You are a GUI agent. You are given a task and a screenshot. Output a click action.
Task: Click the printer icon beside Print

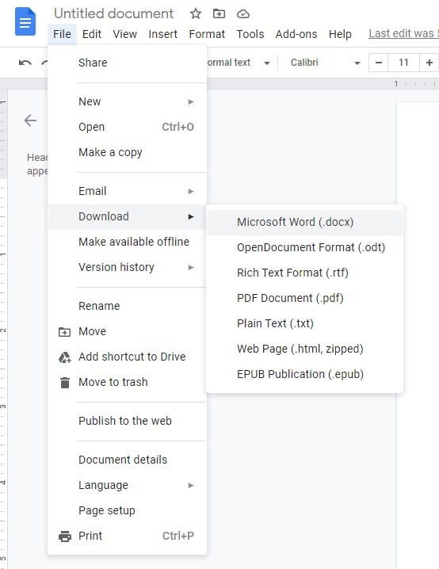click(65, 536)
